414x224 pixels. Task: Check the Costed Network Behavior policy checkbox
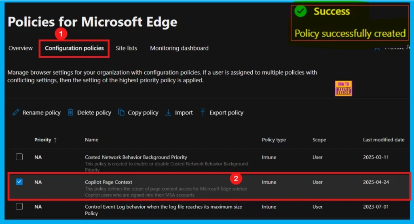19,157
